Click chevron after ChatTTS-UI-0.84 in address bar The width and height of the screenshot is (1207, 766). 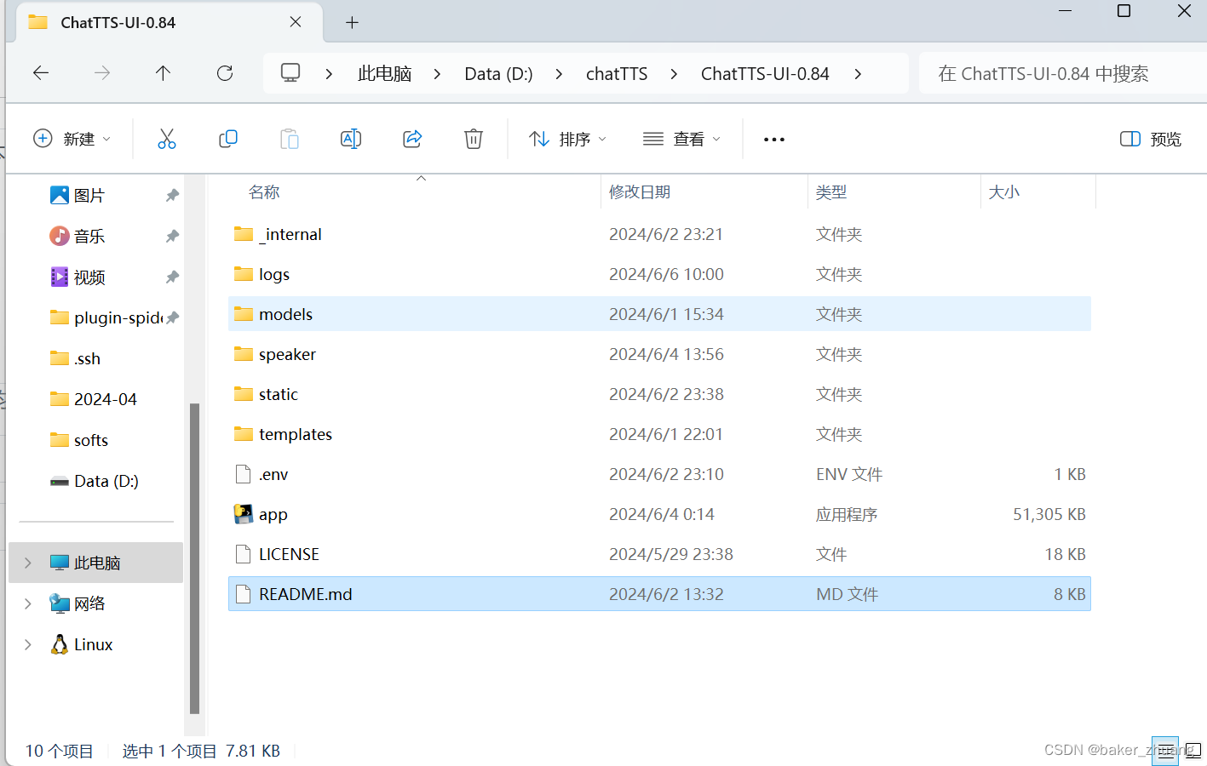coord(858,74)
